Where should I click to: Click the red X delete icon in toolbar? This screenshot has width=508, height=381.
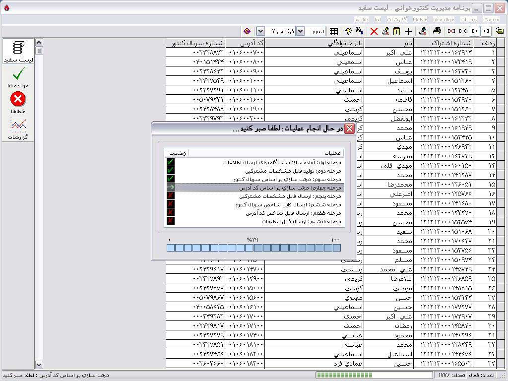point(374,31)
